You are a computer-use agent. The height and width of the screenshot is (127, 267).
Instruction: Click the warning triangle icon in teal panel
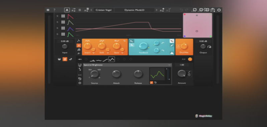[x=172, y=53]
